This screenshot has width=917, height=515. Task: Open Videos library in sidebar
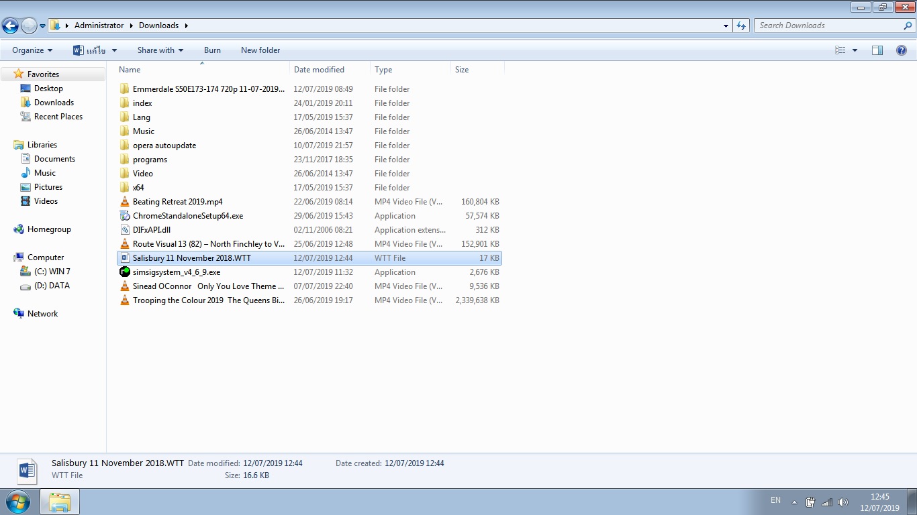coord(46,201)
